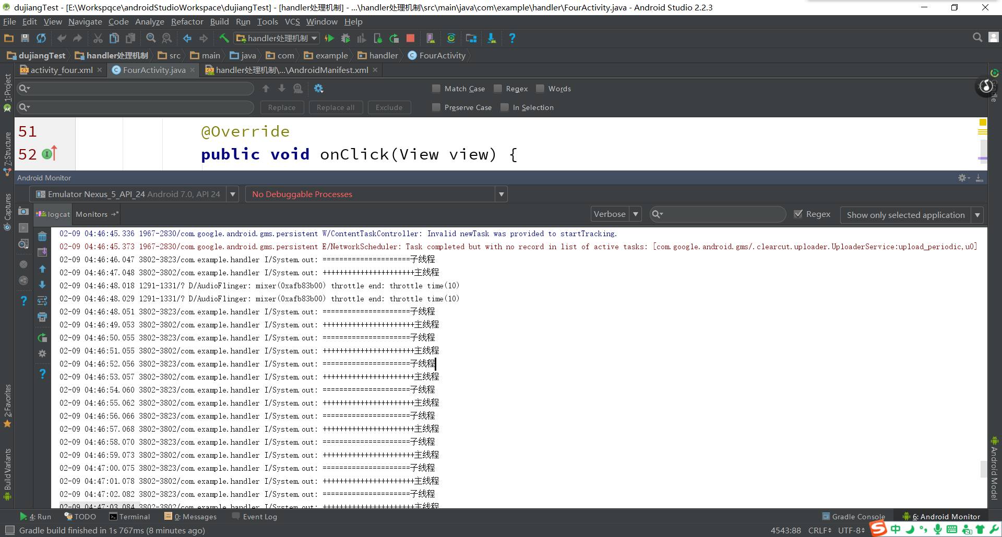Enable the Match Case checkbox
This screenshot has width=1002, height=537.
click(x=436, y=89)
